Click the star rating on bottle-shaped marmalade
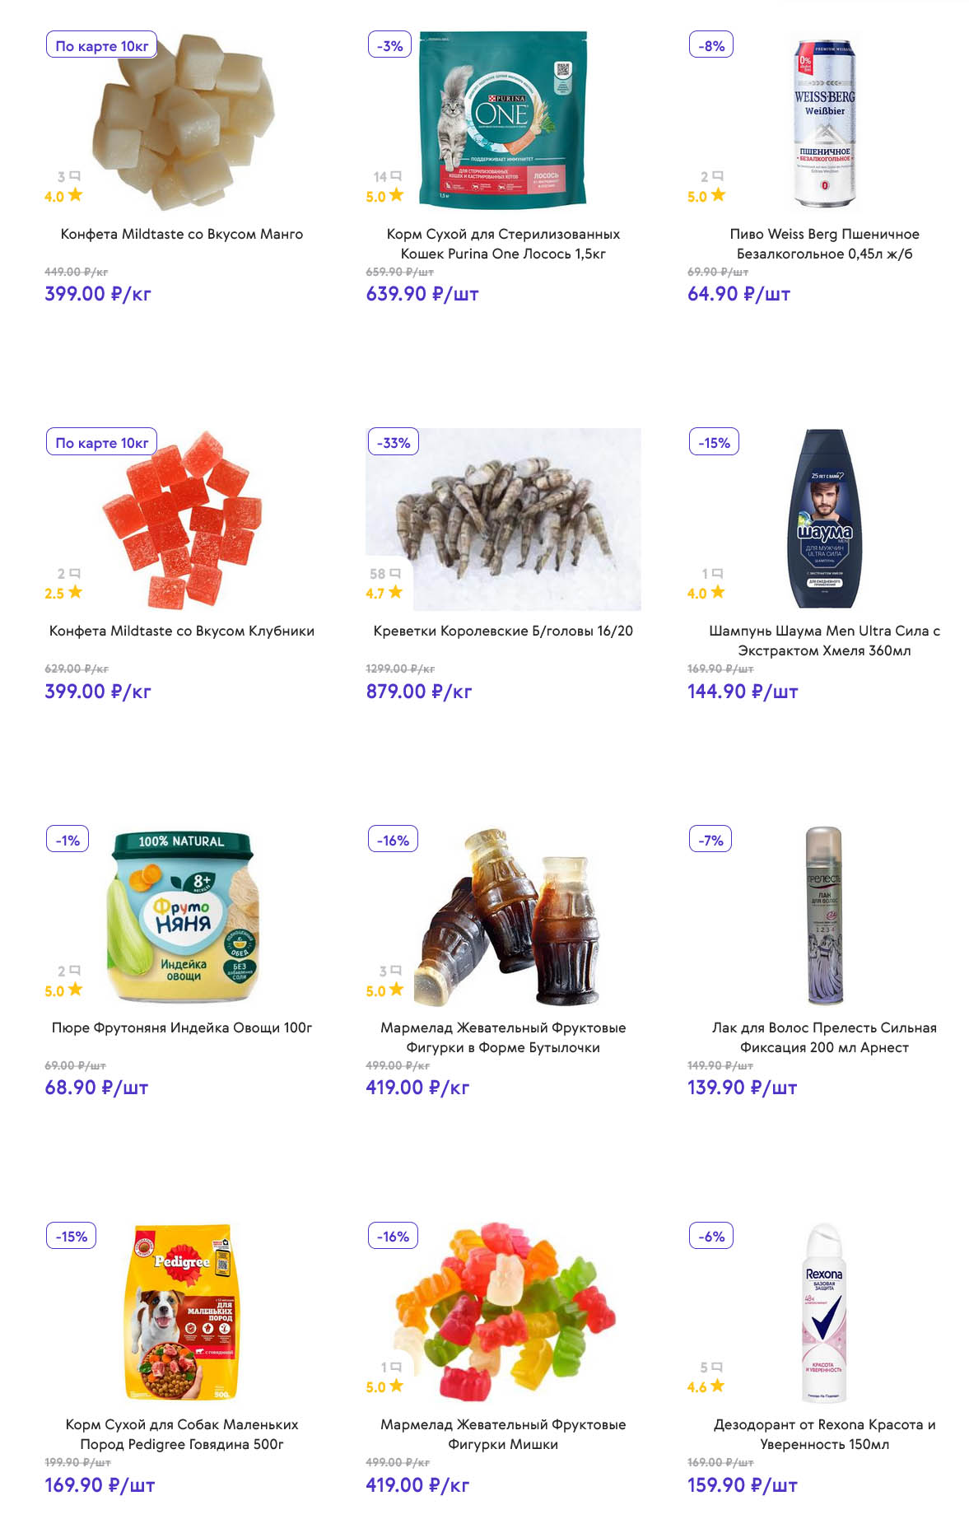This screenshot has height=1519, width=969. 396,990
